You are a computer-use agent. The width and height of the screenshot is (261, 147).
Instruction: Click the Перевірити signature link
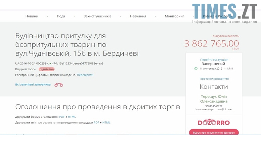point(85,75)
